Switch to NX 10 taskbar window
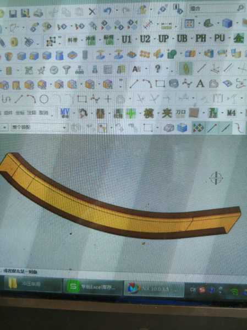This screenshot has width=247, height=330. click(153, 288)
